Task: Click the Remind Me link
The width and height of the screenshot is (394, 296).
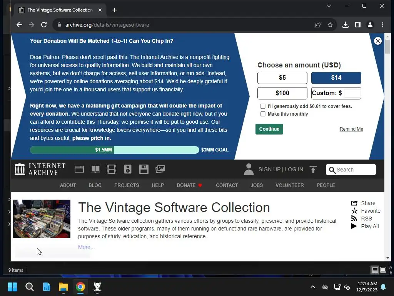Action: pos(351,129)
